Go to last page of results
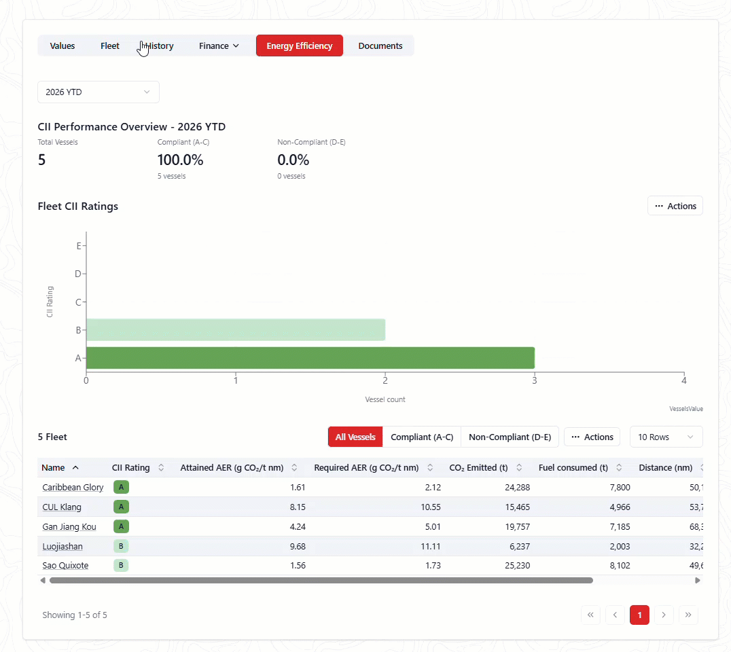 click(x=688, y=615)
